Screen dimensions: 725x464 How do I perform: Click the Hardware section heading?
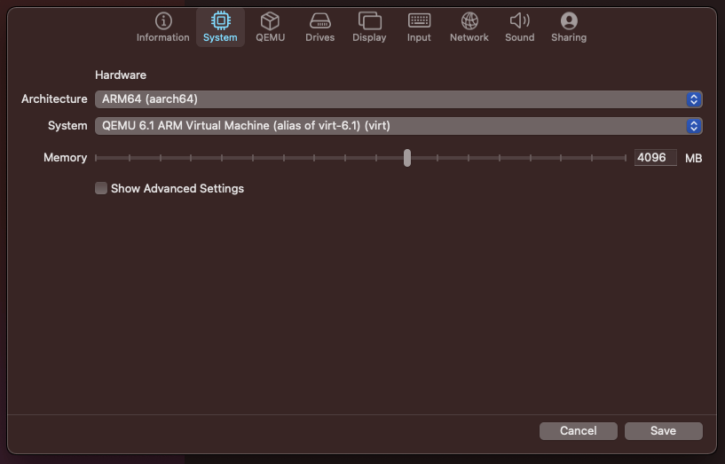(x=121, y=75)
